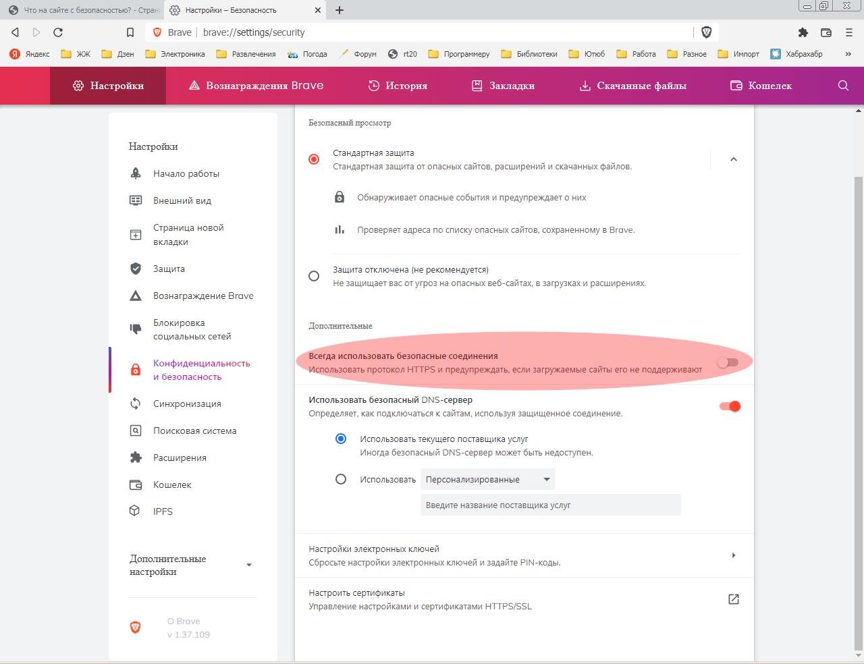
Task: Open О Brave version link
Action: pos(188,628)
